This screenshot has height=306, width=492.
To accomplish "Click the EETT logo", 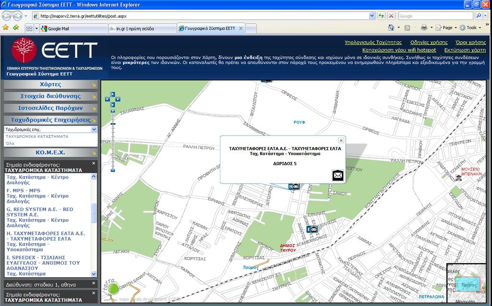I will [x=55, y=50].
